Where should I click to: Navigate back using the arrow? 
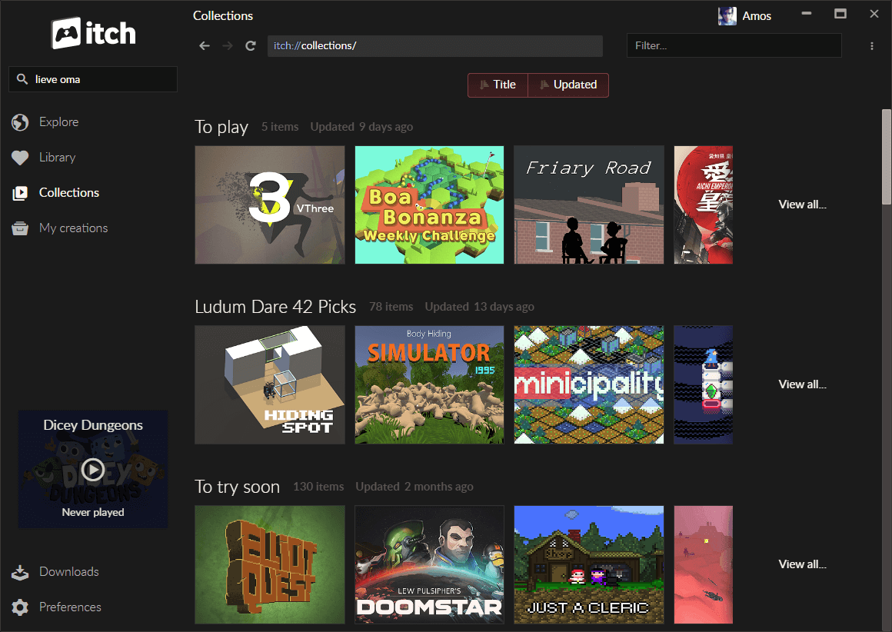coord(204,45)
